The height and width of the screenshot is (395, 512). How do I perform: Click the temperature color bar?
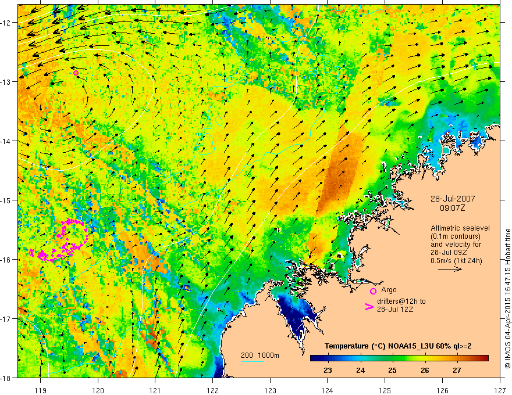pyautogui.click(x=399, y=358)
